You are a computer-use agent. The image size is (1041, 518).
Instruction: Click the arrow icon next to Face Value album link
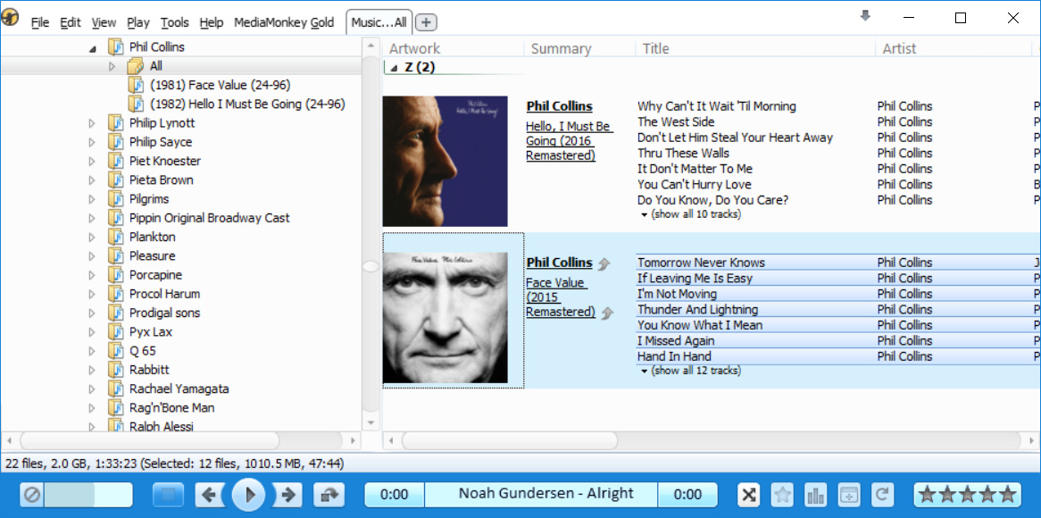[605, 313]
